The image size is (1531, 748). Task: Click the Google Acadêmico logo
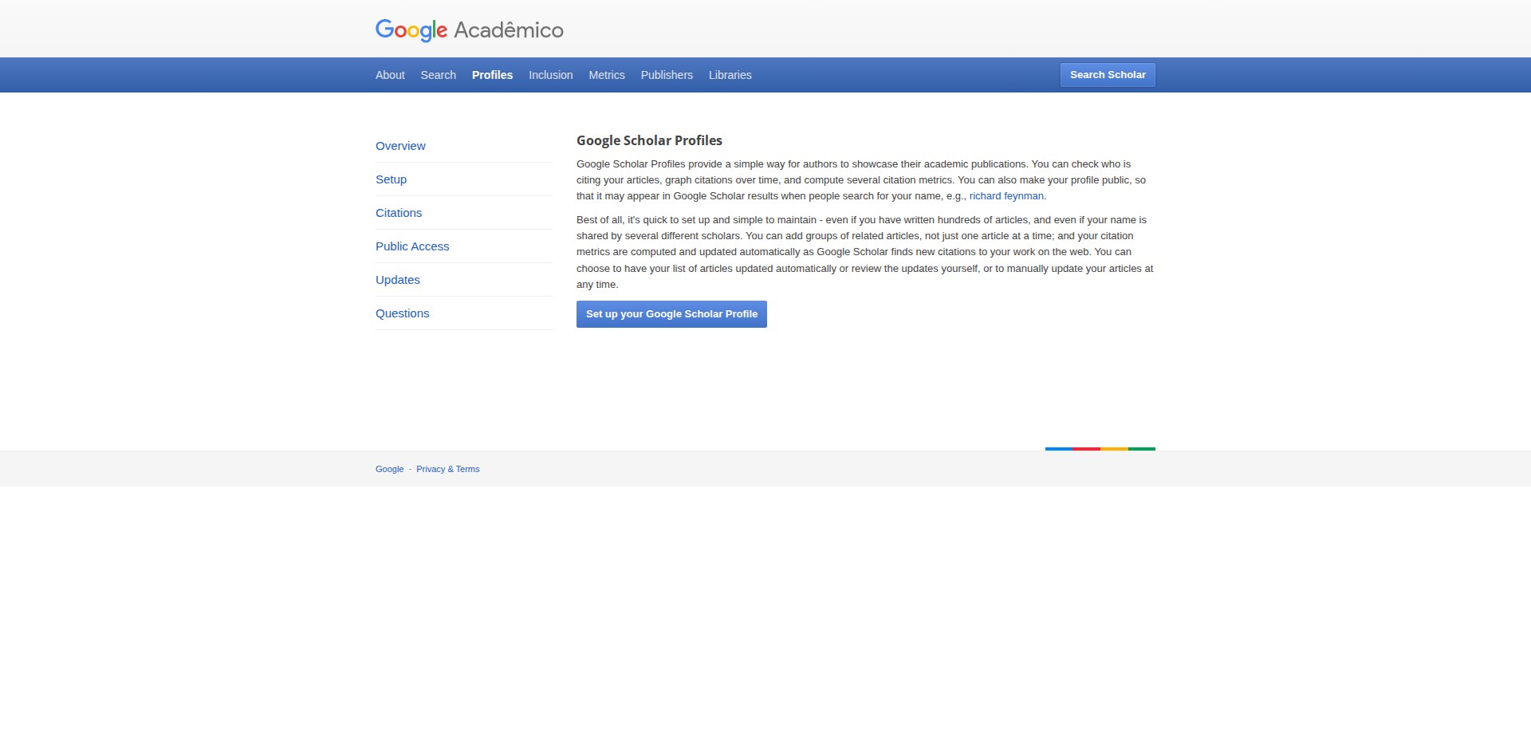(x=469, y=30)
